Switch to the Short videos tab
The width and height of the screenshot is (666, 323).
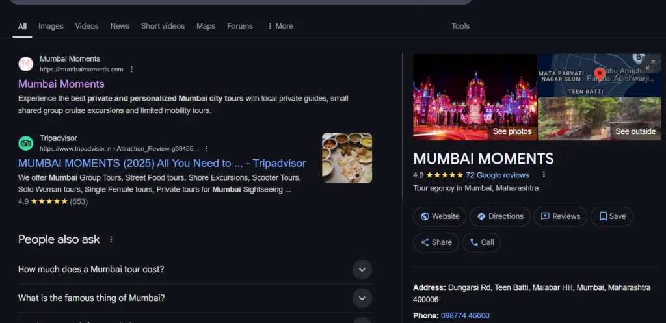(163, 26)
